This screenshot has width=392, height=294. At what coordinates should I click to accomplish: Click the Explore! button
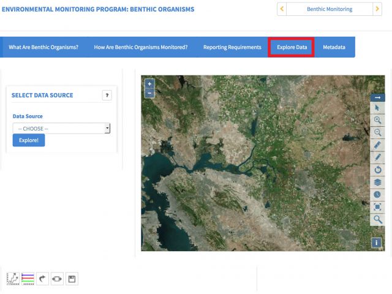coord(29,140)
